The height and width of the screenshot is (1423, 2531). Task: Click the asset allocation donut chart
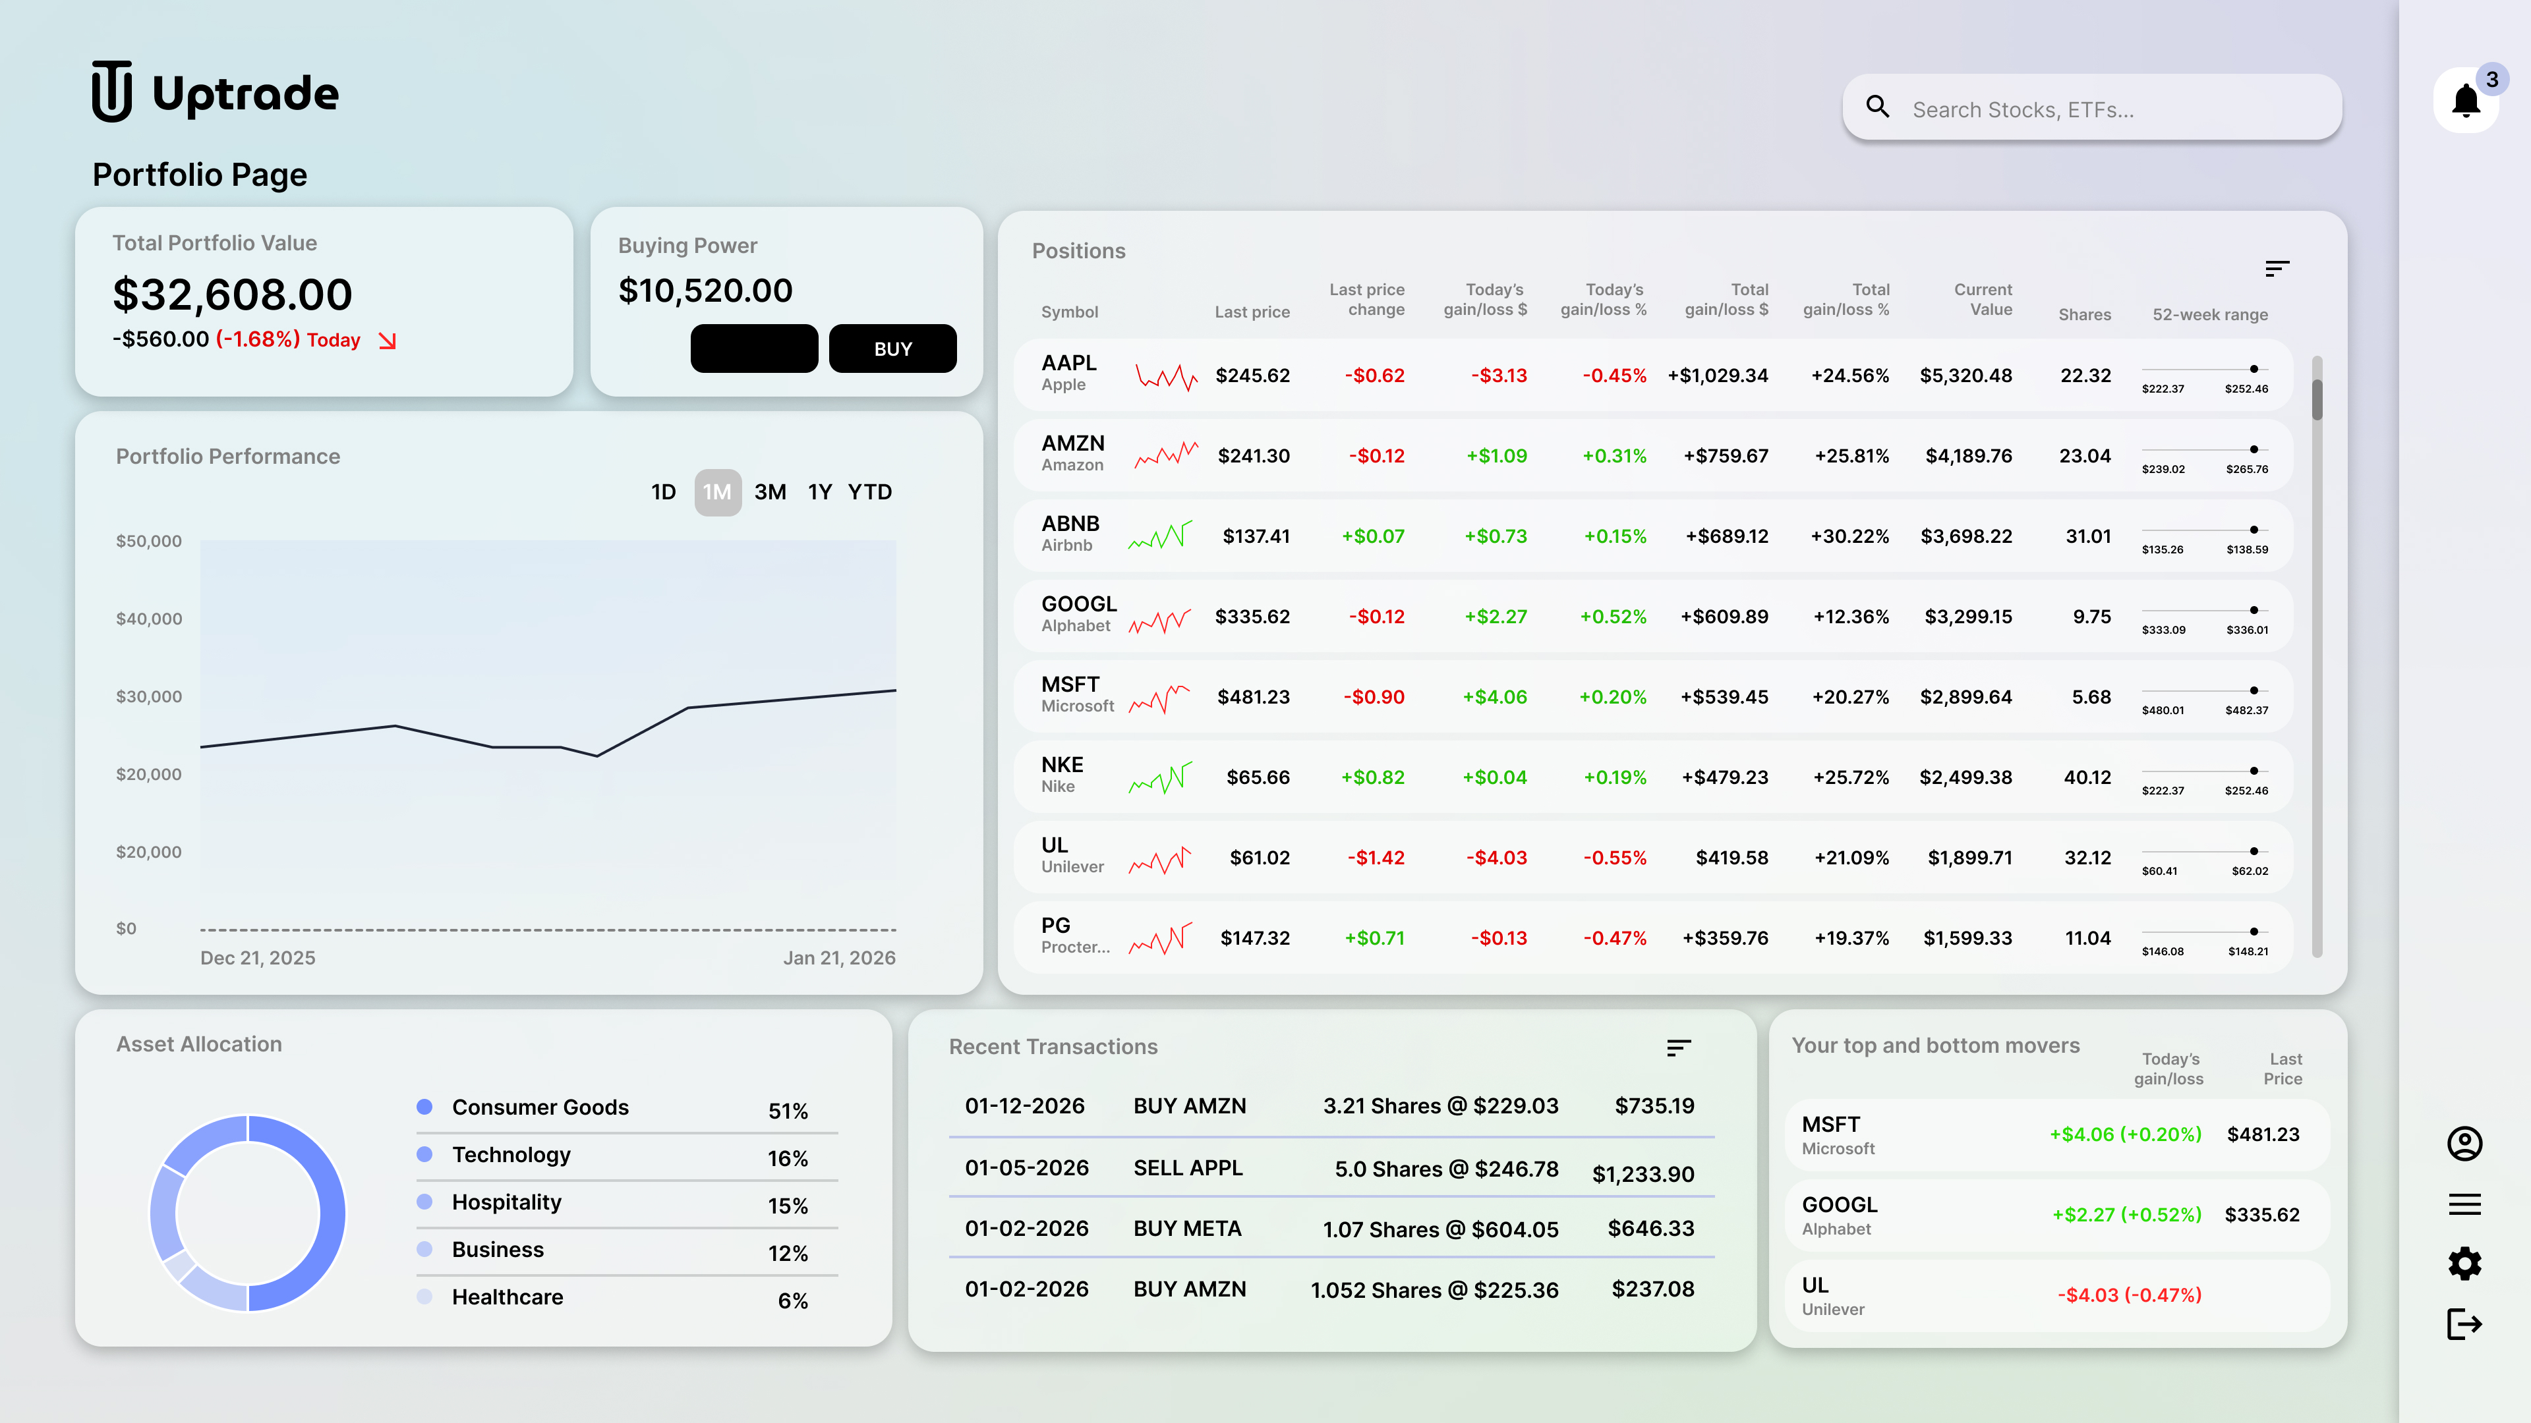pyautogui.click(x=248, y=1213)
